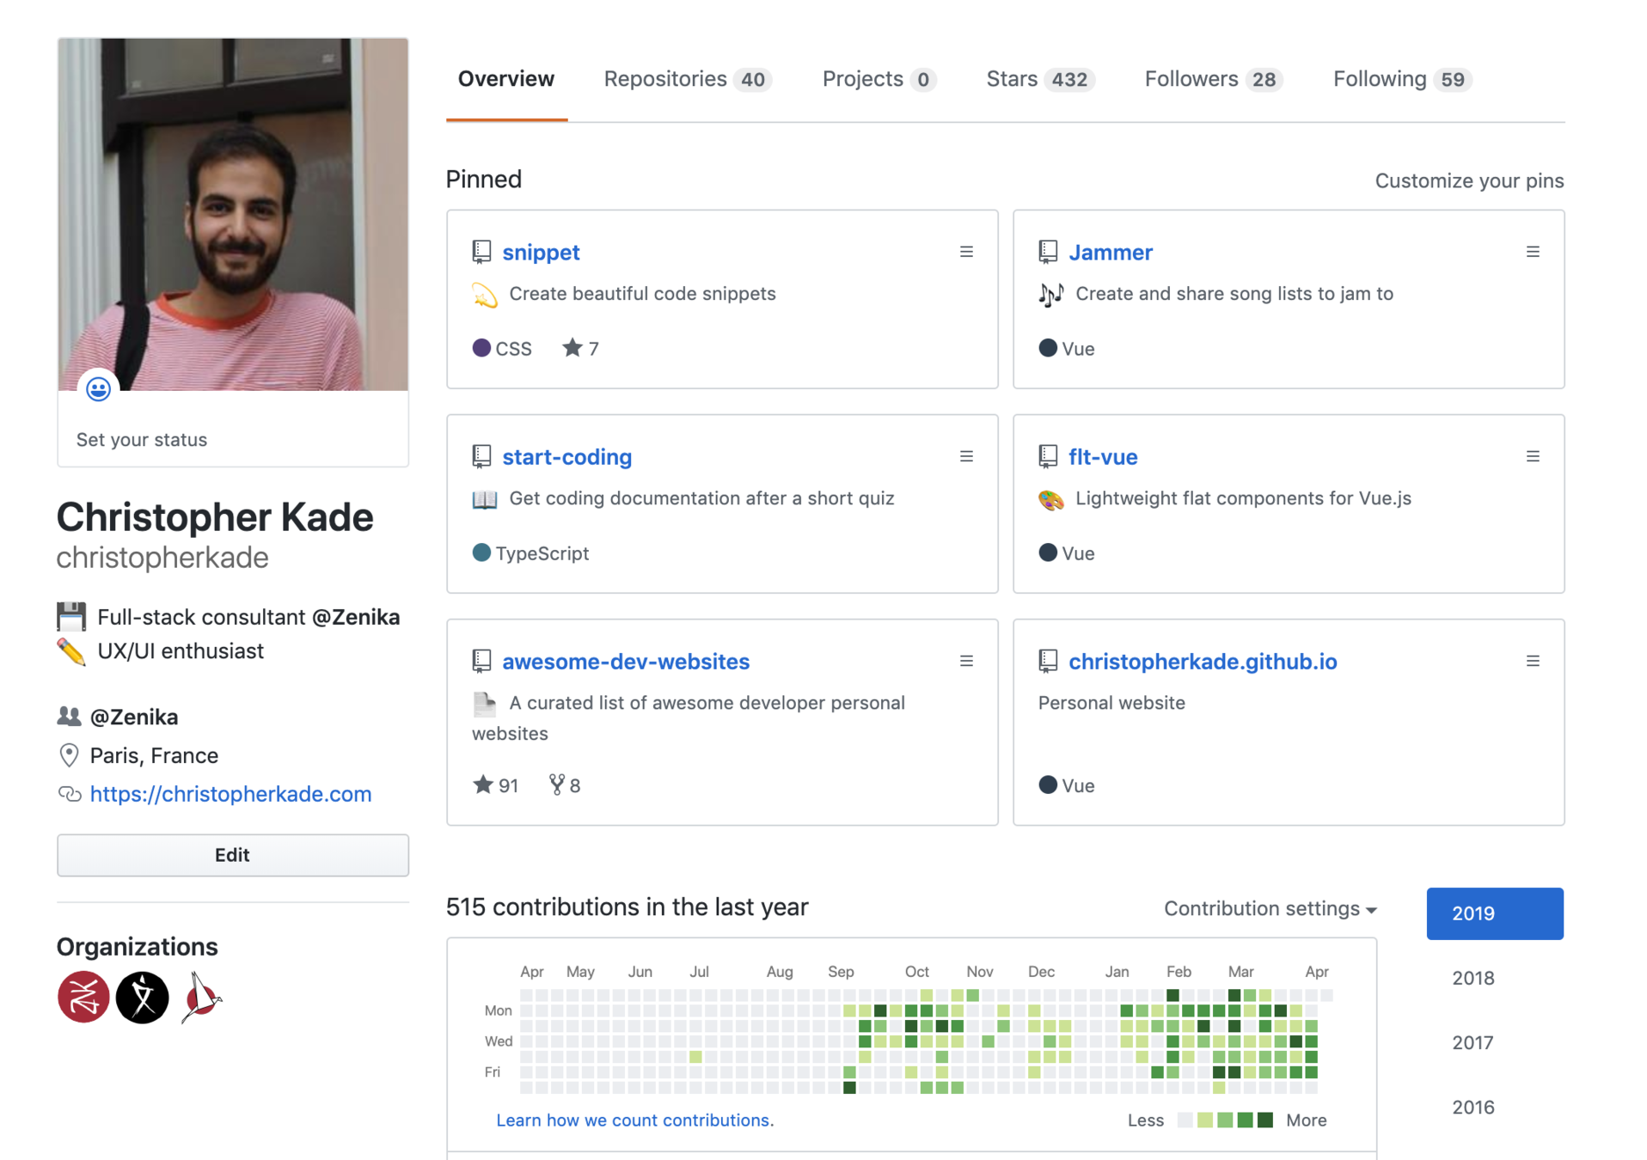This screenshot has height=1160, width=1647.
Task: Click the christopherkade username text
Action: click(x=162, y=558)
